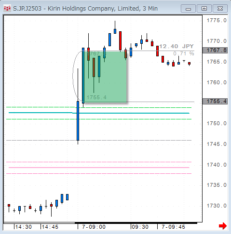The width and height of the screenshot is (231, 234).
Task: Click the window title S.JP.J2503 Kirin Holdings text
Action: (85, 9)
